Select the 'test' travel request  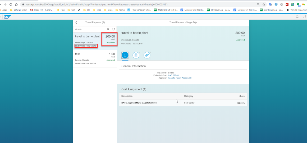pos(95,59)
